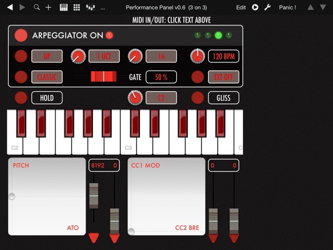
Task: Click the red GATE slider
Action: pyautogui.click(x=104, y=76)
